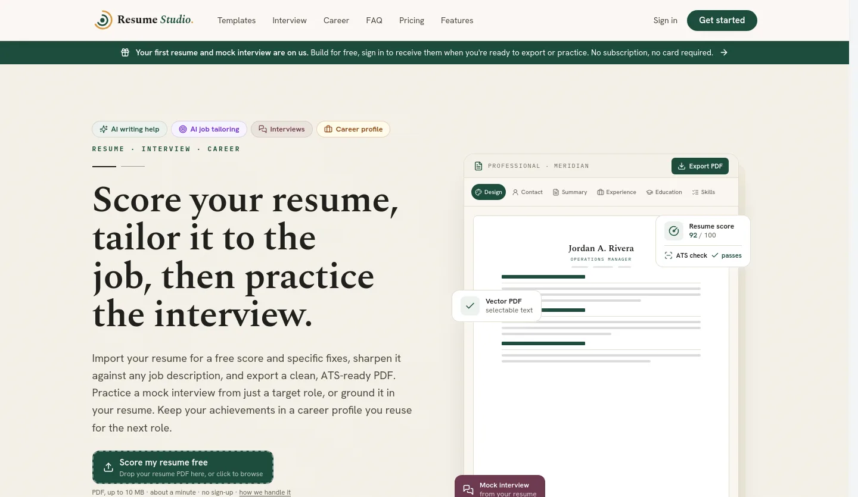Click the 'ATS check' label
This screenshot has height=497, width=858.
click(x=692, y=255)
